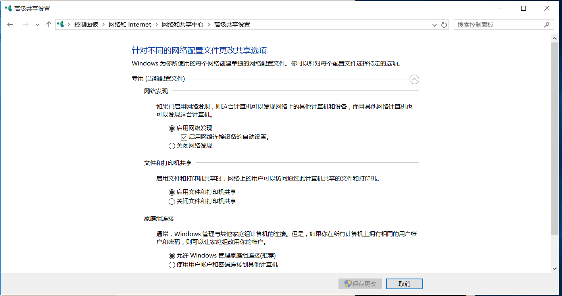This screenshot has height=296, width=562.
Task: Expand chevron after 控制面板 breadcrumb
Action: click(x=103, y=25)
